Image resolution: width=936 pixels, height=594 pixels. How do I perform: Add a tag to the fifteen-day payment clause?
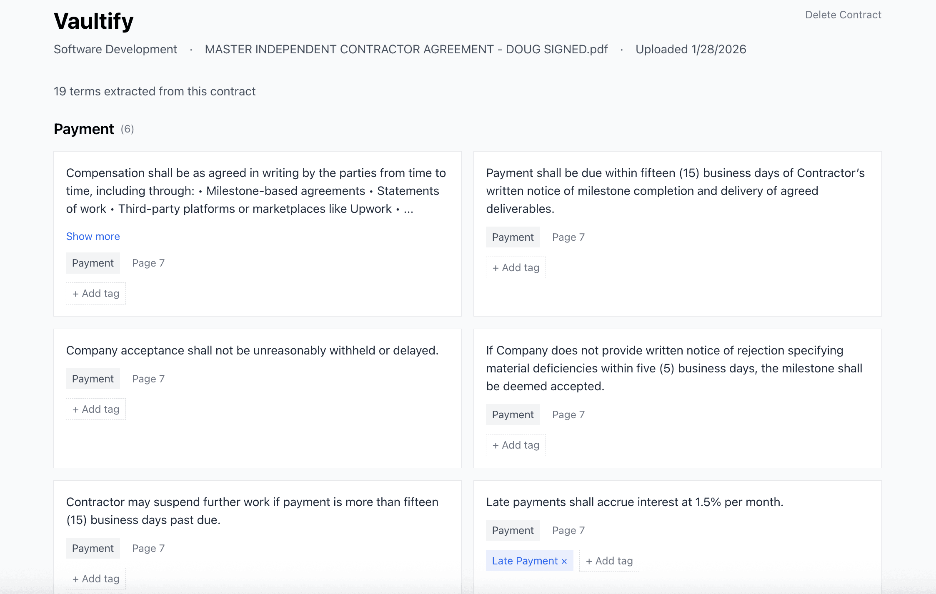coord(516,267)
